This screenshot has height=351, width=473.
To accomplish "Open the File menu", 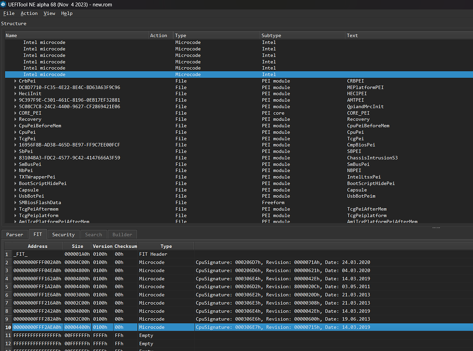I will pos(9,13).
